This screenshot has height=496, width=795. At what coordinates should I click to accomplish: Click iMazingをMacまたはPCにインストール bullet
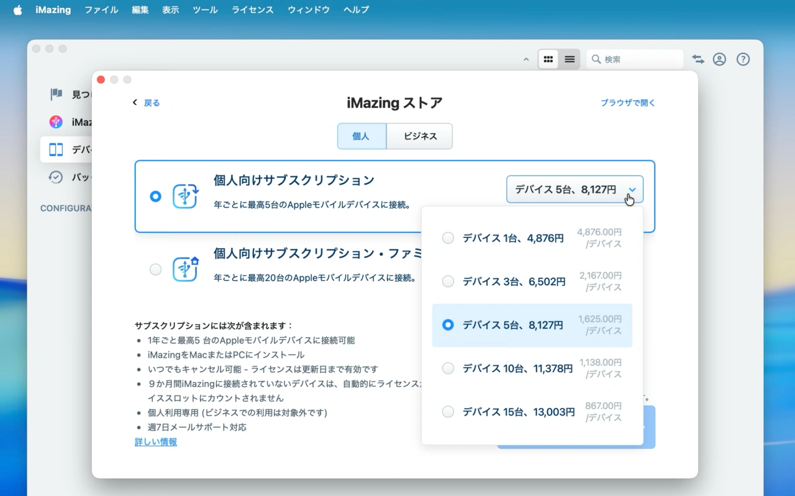226,355
